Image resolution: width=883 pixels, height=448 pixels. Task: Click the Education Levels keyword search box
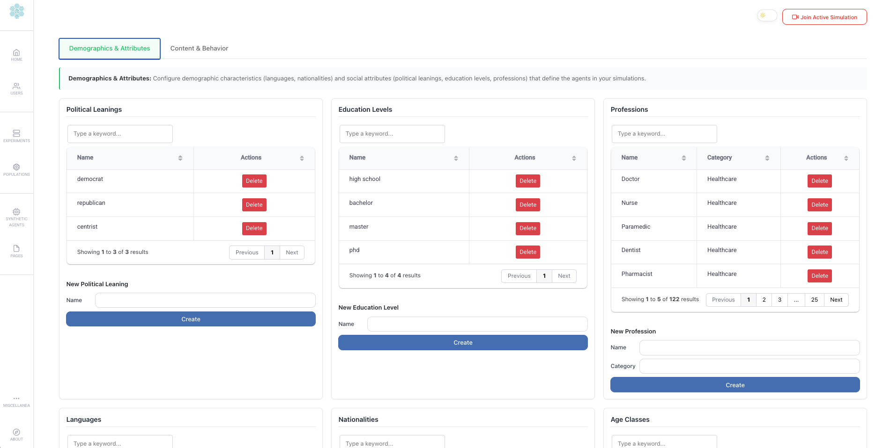click(x=392, y=134)
